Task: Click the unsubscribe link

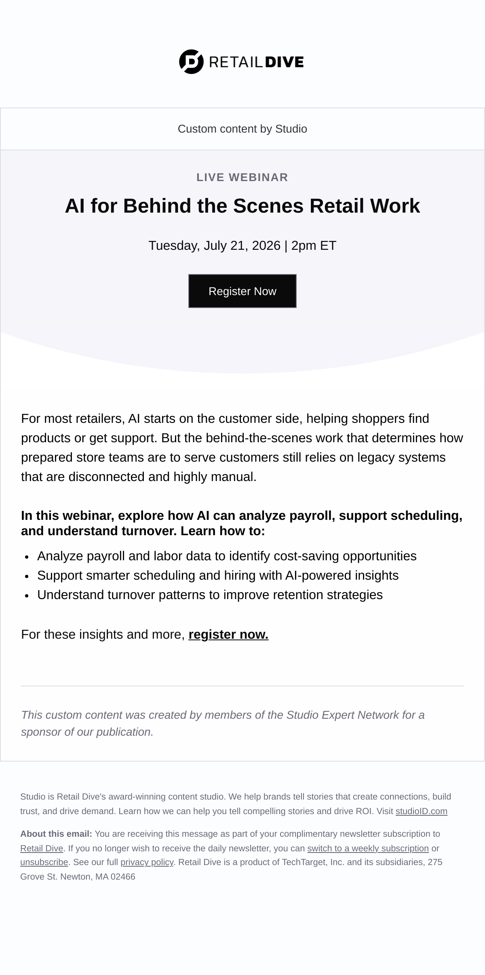Action: (44, 862)
